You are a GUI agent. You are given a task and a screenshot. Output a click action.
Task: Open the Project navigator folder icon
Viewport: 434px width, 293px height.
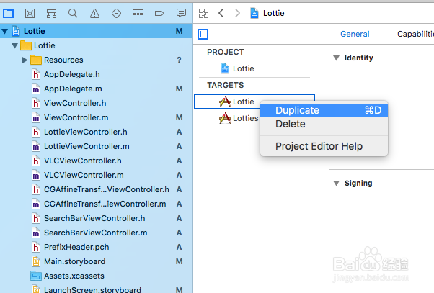[9, 13]
